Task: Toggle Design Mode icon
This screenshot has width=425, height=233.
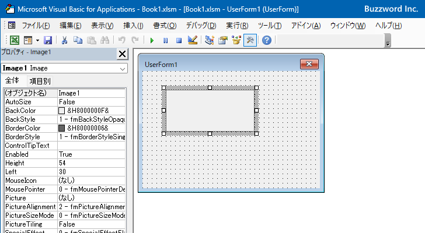Action: coord(193,40)
